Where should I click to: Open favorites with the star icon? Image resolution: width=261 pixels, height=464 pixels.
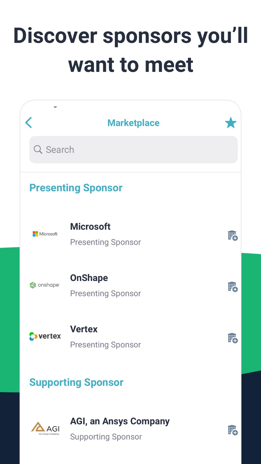point(231,123)
